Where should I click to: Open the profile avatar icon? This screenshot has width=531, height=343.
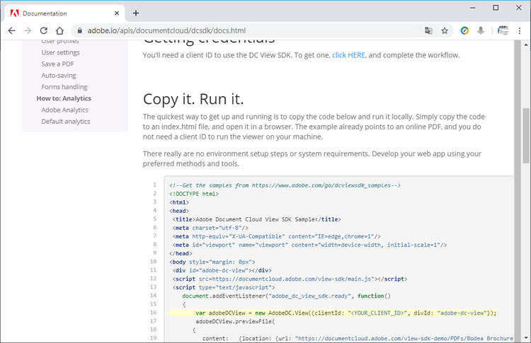[x=503, y=31]
